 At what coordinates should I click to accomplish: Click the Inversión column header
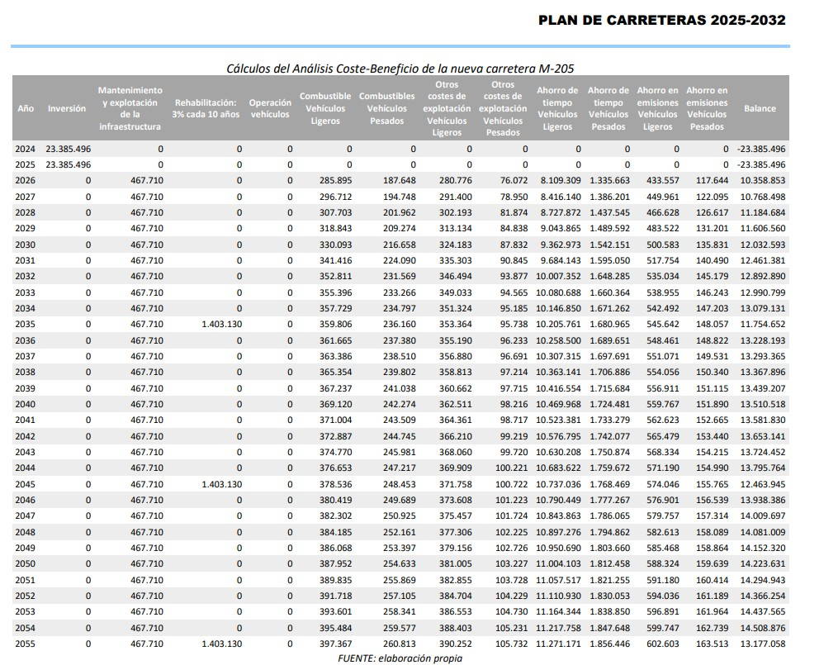(67, 108)
